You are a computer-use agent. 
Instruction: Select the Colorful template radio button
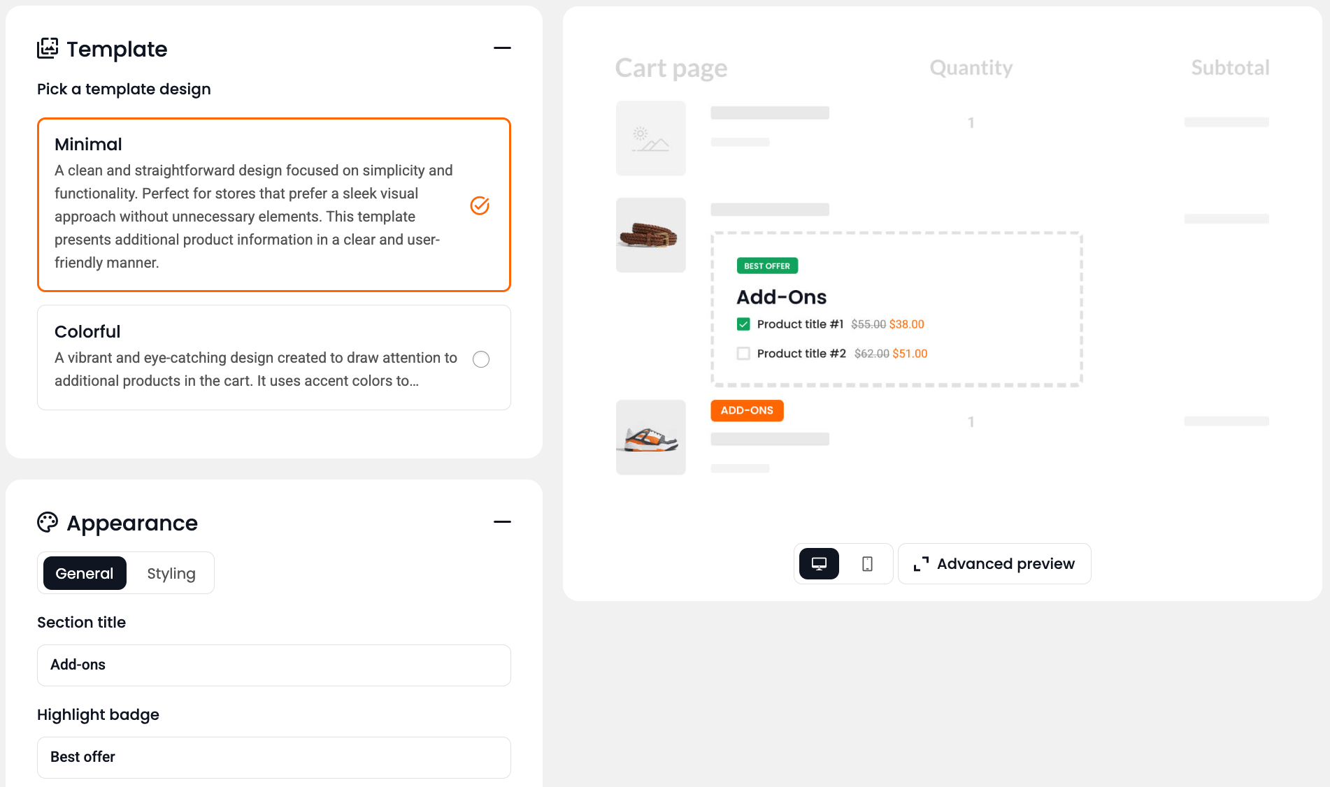(x=481, y=359)
